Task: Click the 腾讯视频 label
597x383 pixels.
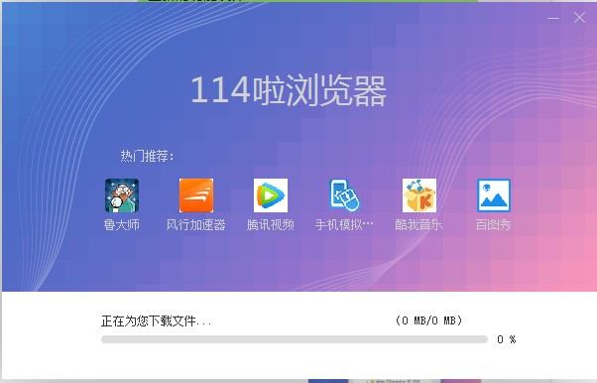Action: [271, 225]
